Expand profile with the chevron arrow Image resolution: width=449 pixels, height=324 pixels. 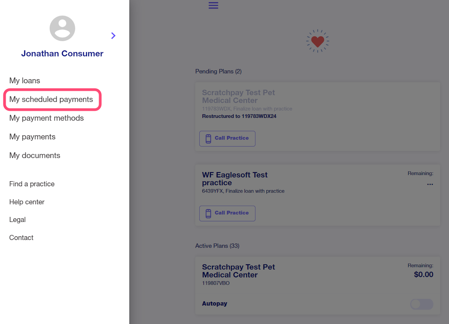[x=113, y=35]
